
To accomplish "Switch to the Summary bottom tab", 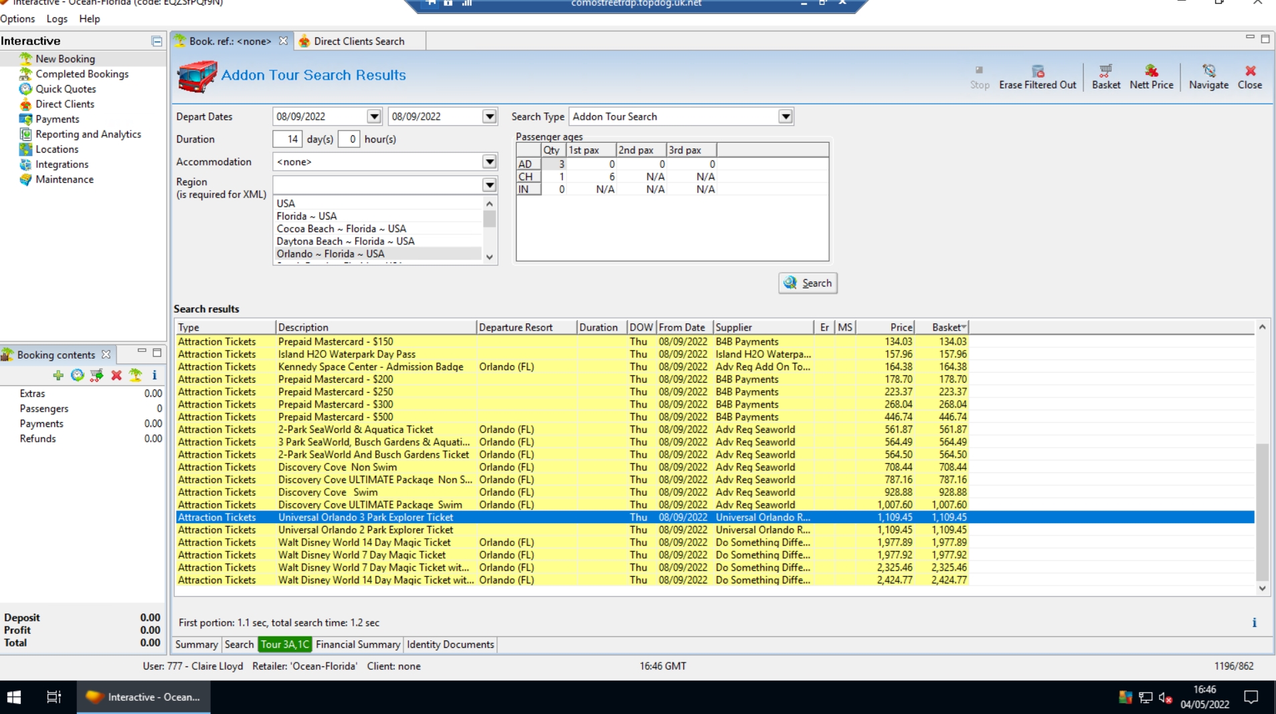I will (x=196, y=644).
